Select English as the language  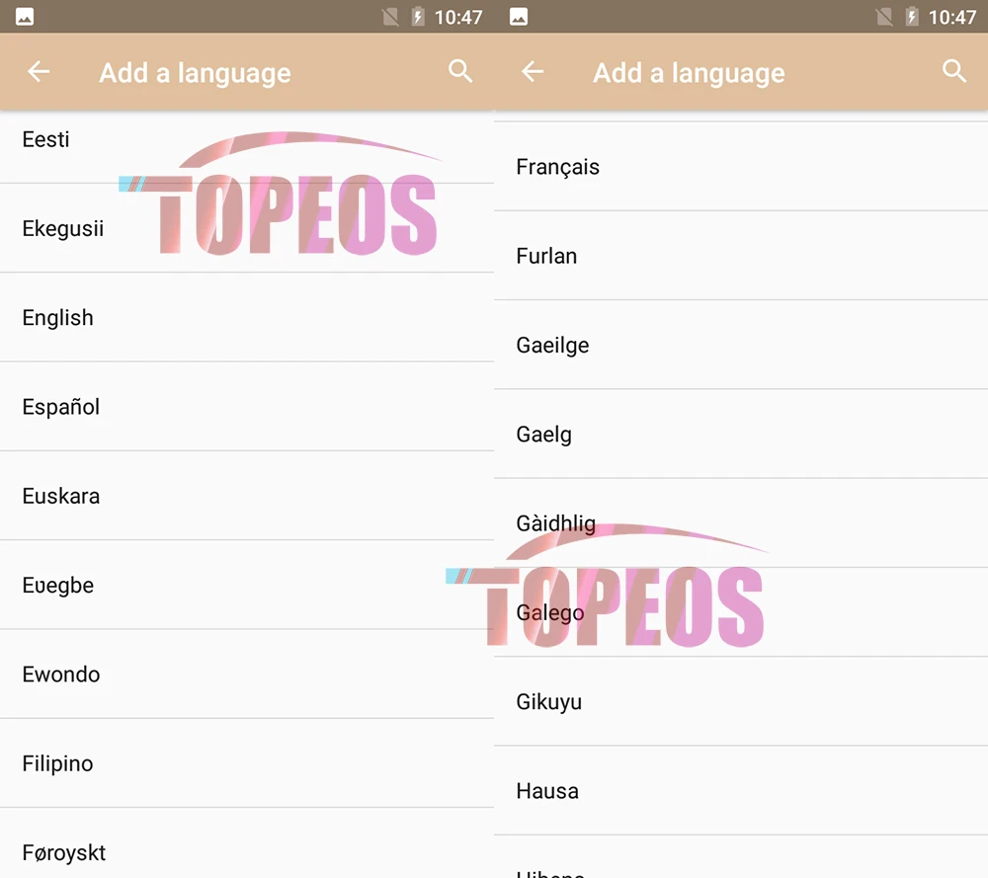247,317
